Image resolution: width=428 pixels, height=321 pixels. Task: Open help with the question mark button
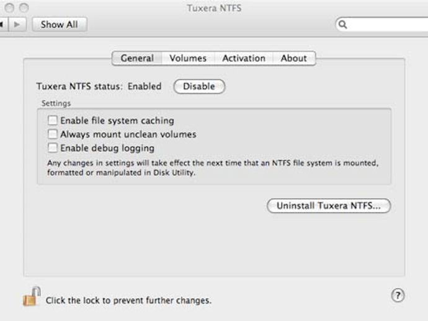(398, 296)
